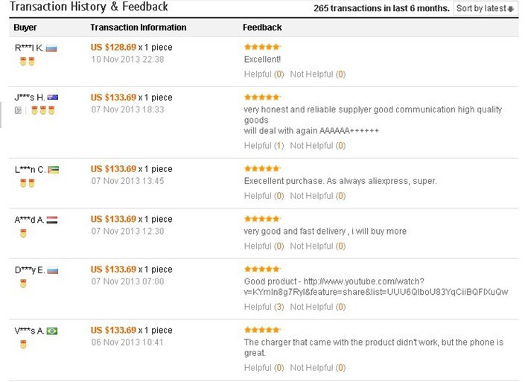Click the Brazilian flag next to V***s A.
525x382 pixels.
coord(52,331)
